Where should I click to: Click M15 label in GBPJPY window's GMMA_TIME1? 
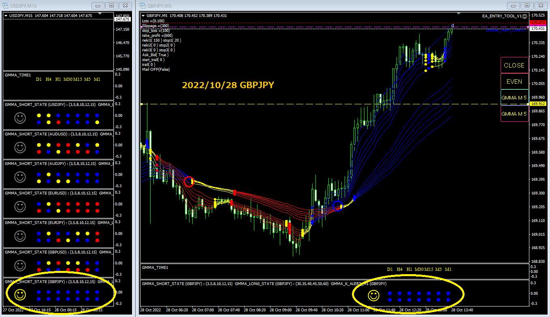[429, 269]
